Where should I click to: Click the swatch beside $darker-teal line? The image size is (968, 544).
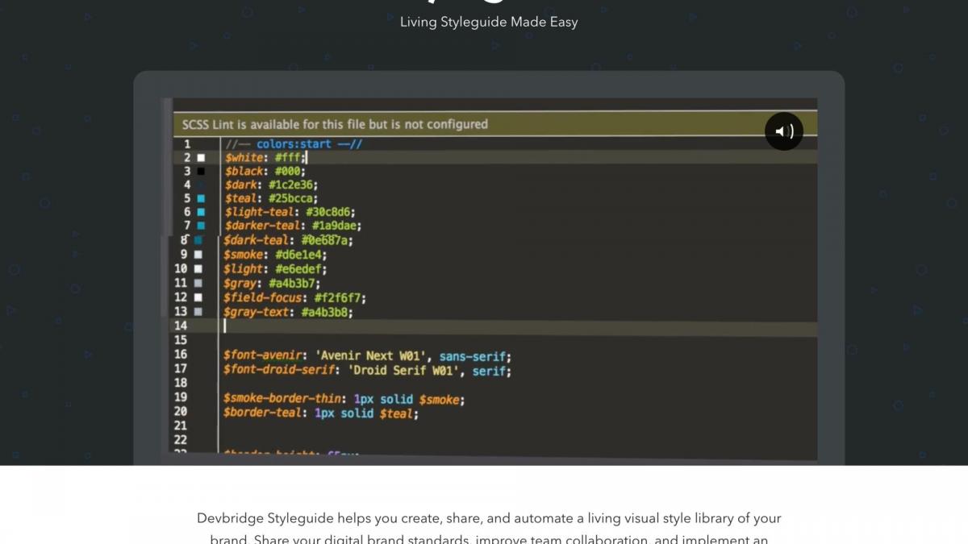point(201,226)
